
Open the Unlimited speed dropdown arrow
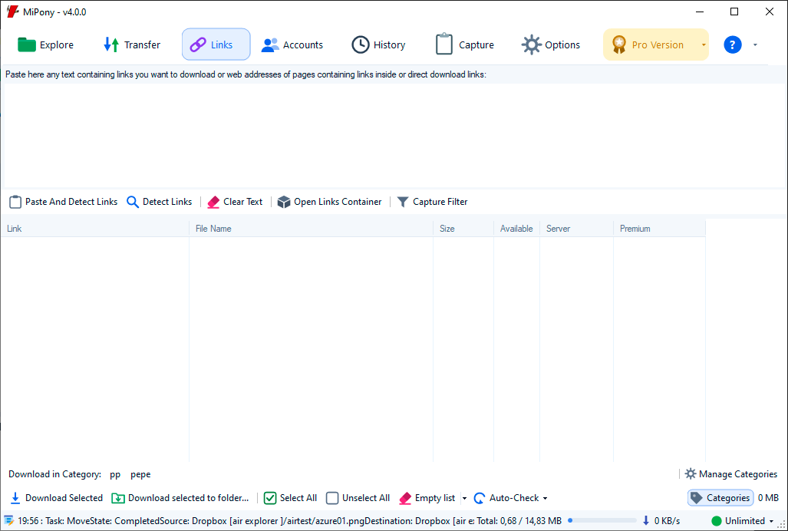771,521
